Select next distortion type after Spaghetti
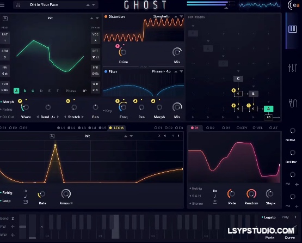 (x=181, y=16)
